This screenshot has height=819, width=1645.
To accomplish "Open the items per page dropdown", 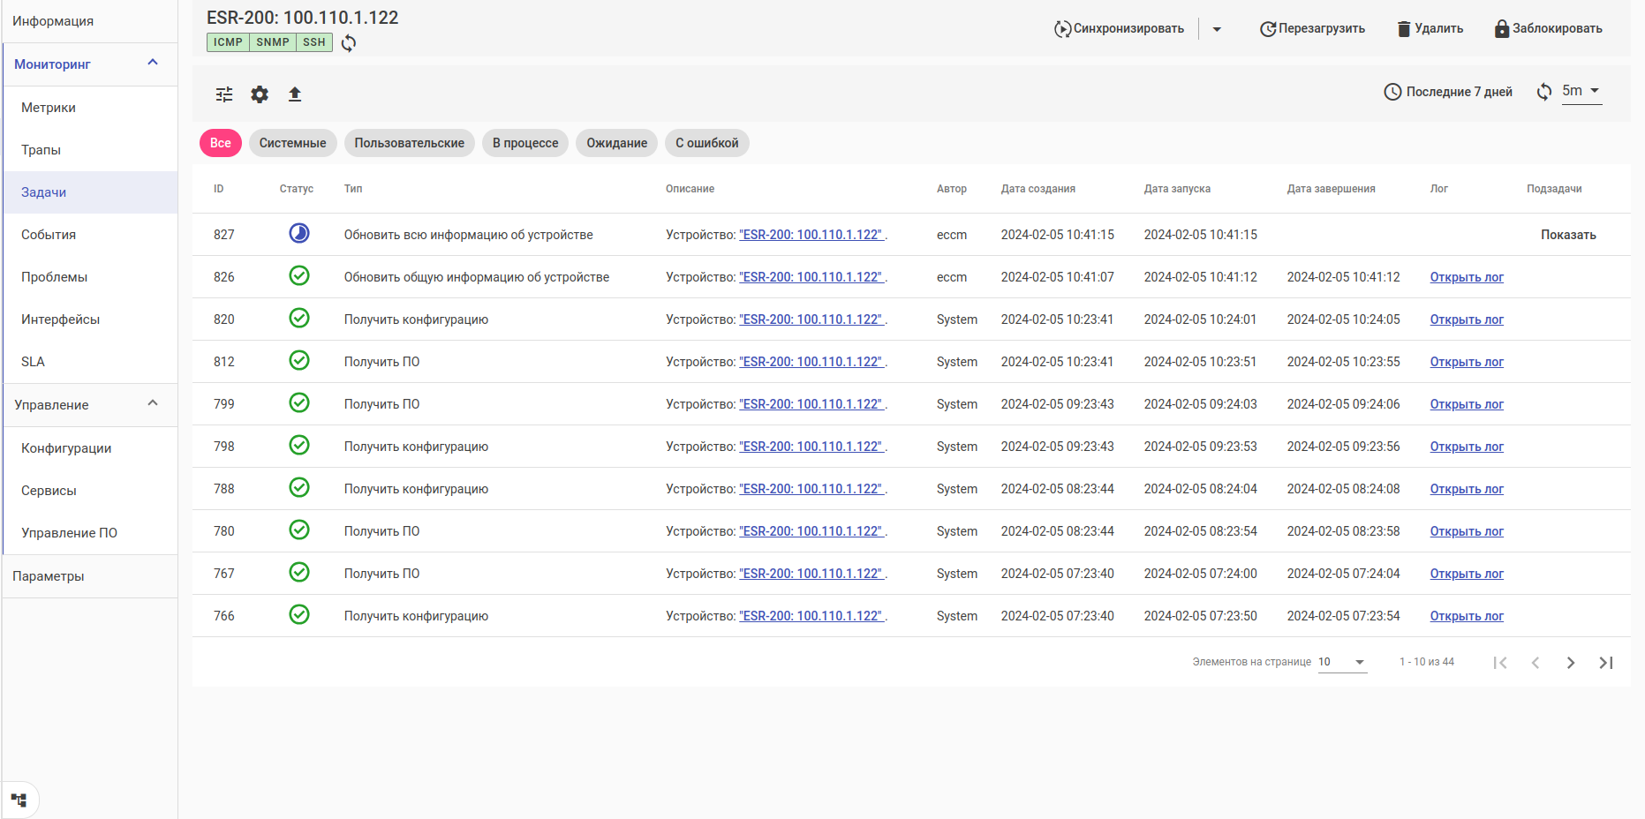I will coord(1342,662).
